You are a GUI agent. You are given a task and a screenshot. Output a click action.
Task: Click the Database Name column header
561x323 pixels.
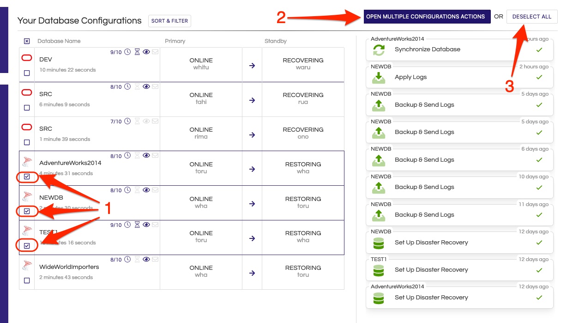(x=59, y=41)
